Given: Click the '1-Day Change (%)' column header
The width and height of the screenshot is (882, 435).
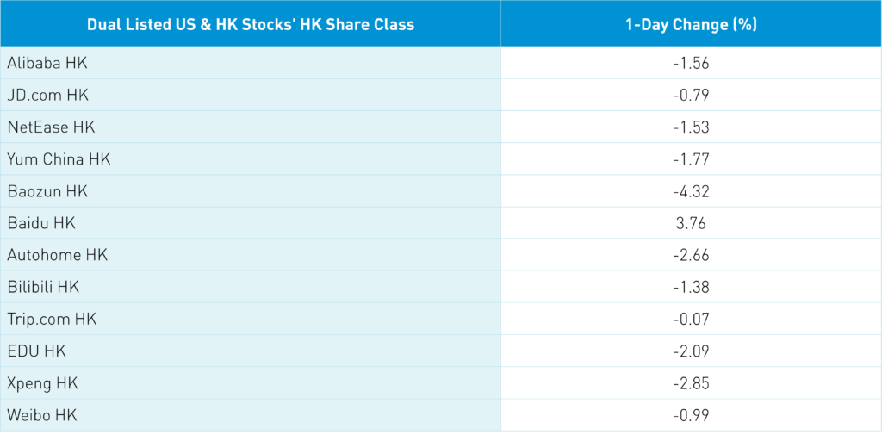Looking at the screenshot, I should click(691, 24).
